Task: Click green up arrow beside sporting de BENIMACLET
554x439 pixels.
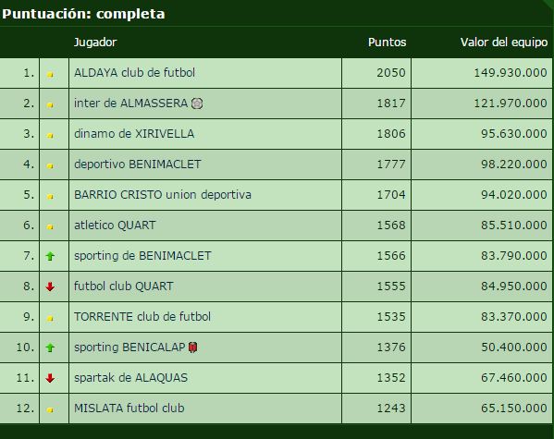Action: (x=50, y=256)
